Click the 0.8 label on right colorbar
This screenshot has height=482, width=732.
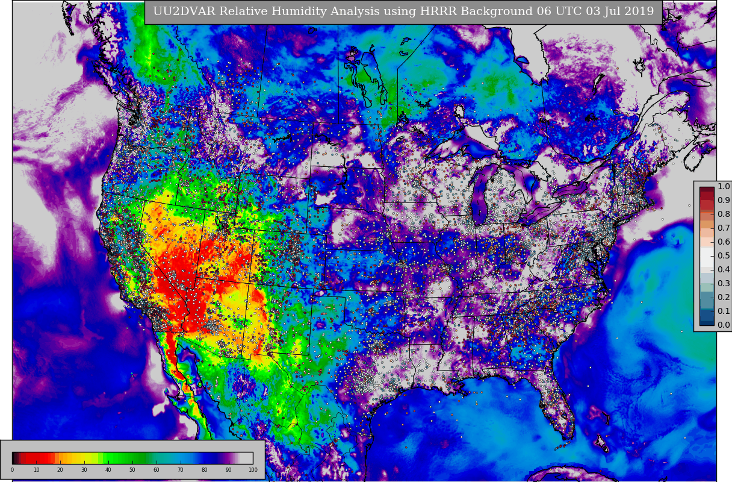[723, 214]
